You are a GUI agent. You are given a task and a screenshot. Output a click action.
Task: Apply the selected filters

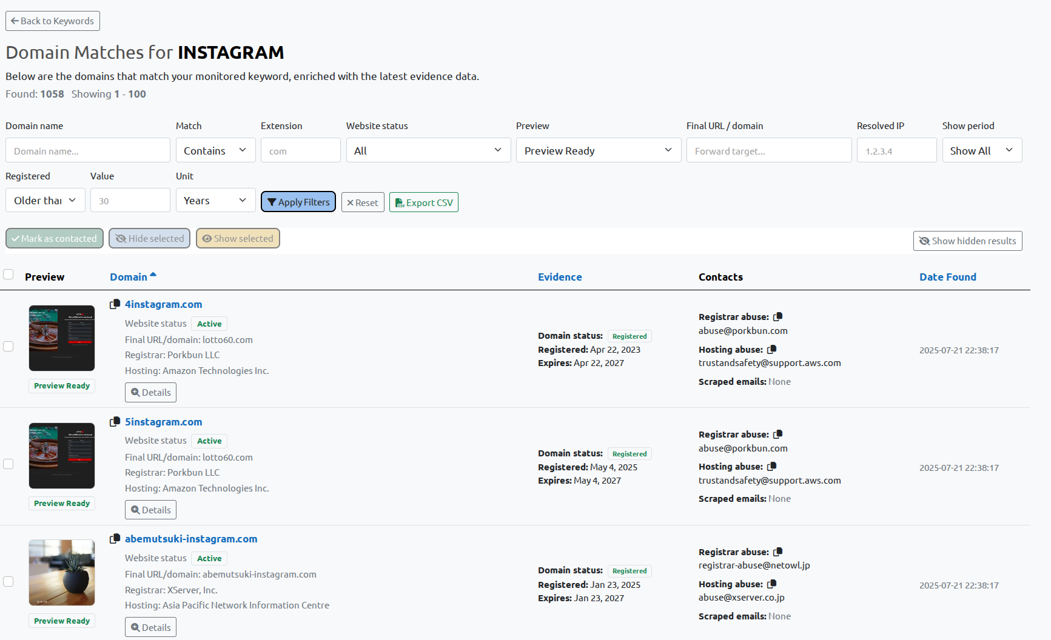(298, 202)
